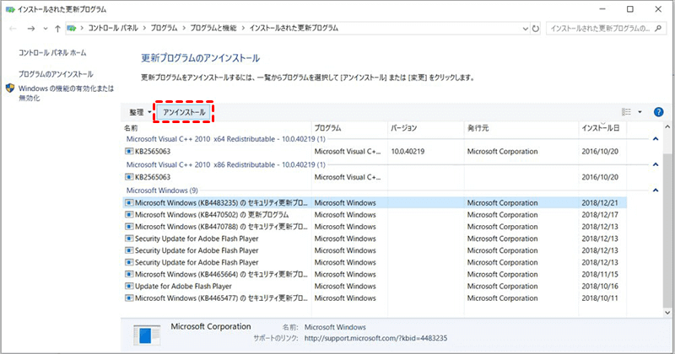Click the list scrollbar down arrow
This screenshot has height=354, width=675.
(x=667, y=313)
